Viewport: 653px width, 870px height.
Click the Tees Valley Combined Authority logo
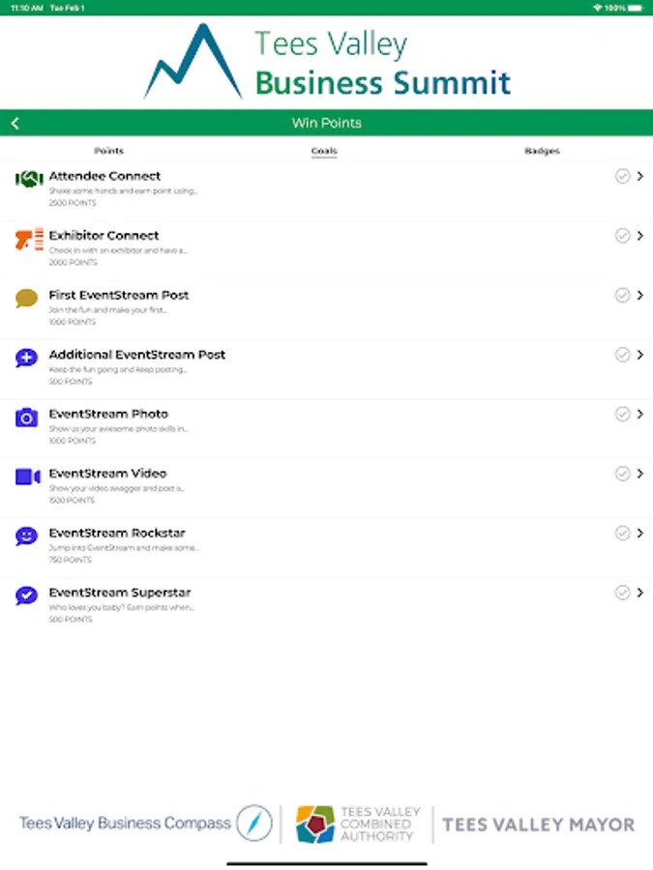[x=358, y=824]
